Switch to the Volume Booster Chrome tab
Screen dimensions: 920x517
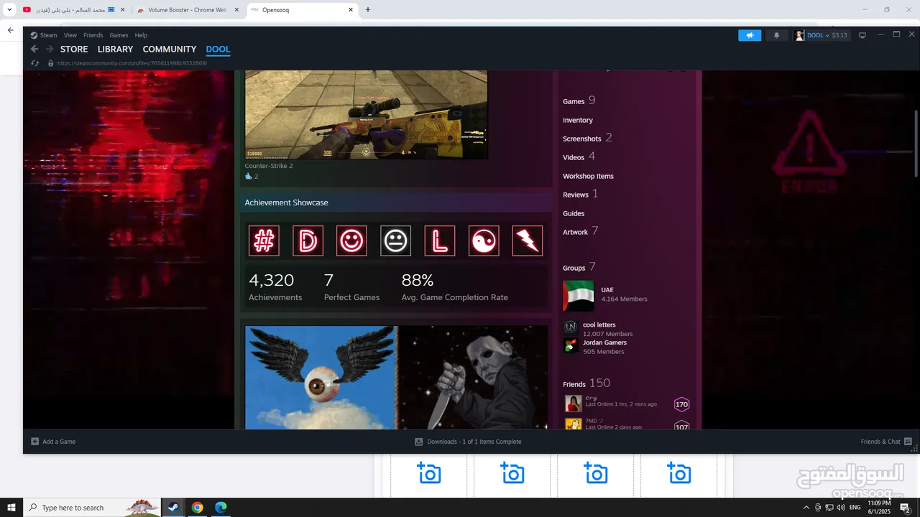click(x=187, y=10)
